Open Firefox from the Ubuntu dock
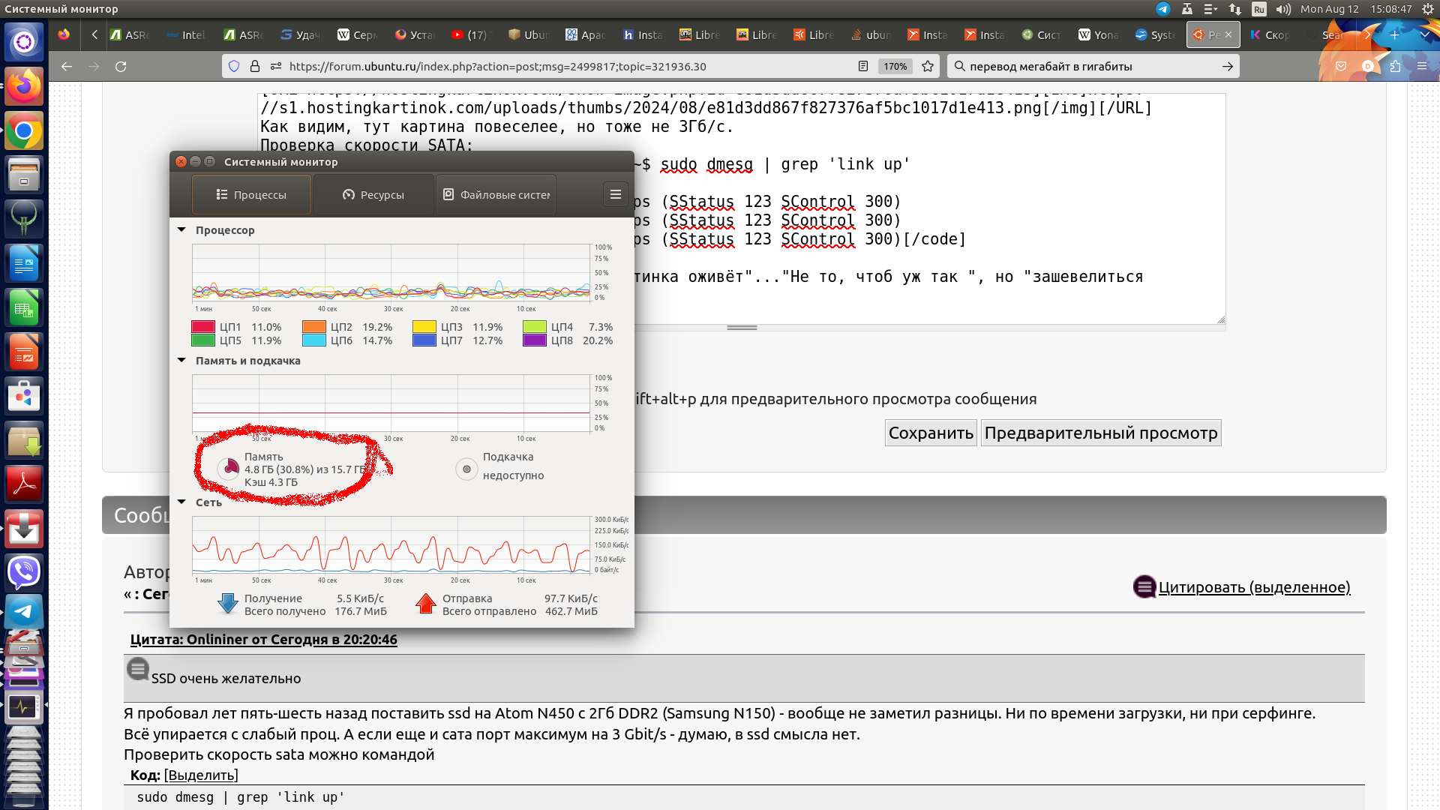Screen dimensions: 1440x810 [x=24, y=86]
